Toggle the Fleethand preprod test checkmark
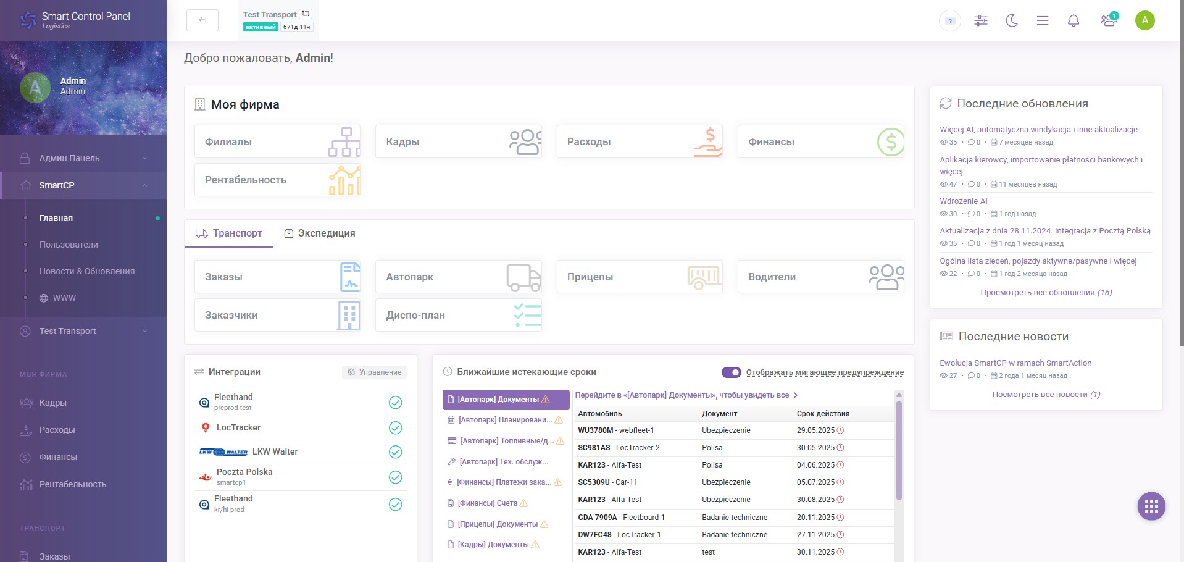The width and height of the screenshot is (1184, 562). [394, 402]
